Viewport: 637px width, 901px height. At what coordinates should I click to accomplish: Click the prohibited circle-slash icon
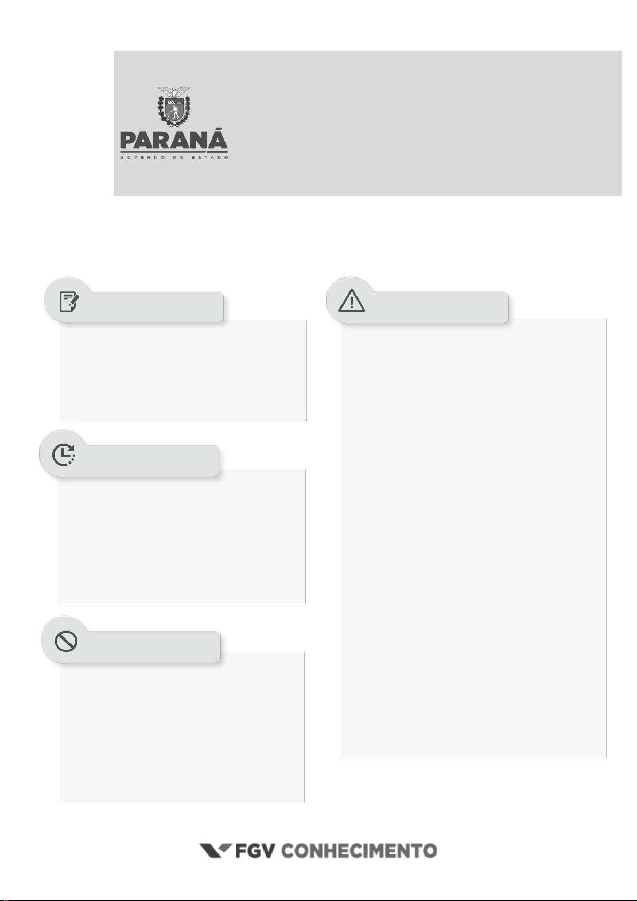[66, 641]
